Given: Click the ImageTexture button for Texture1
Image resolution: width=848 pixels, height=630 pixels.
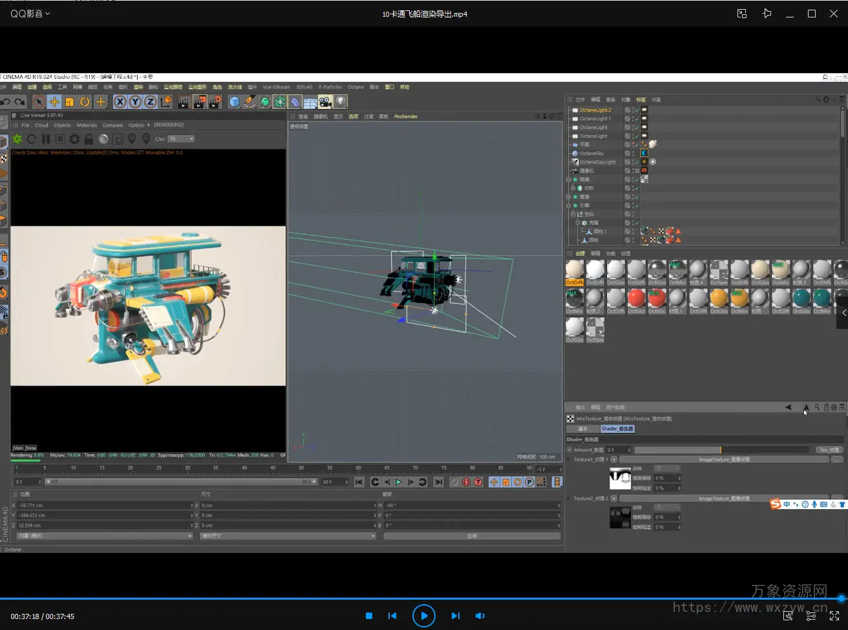Looking at the screenshot, I should (724, 460).
